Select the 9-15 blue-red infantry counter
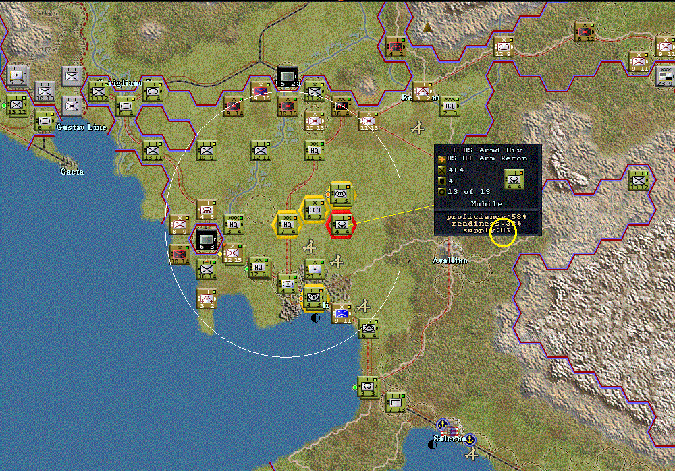The height and width of the screenshot is (471, 675). (261, 92)
